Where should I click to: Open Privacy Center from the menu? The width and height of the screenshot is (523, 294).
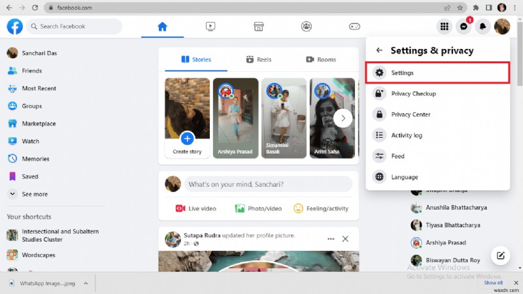(437, 114)
